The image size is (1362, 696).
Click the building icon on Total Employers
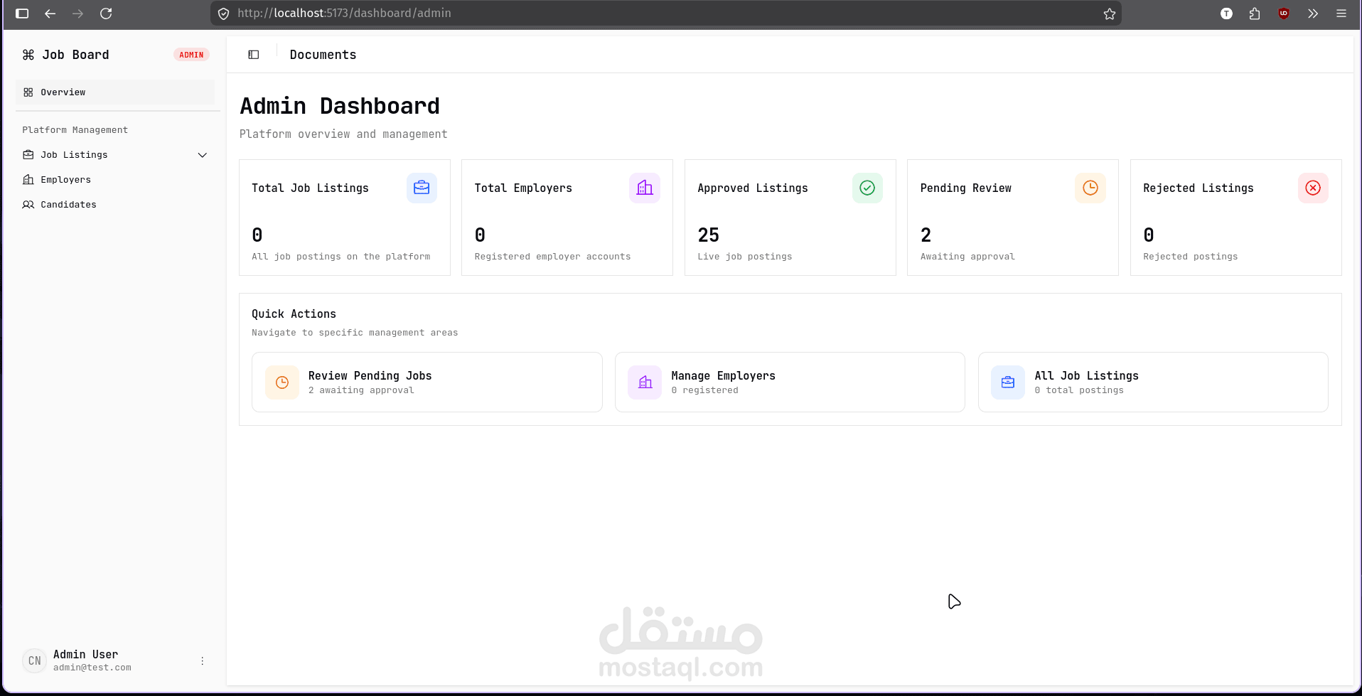(x=645, y=188)
